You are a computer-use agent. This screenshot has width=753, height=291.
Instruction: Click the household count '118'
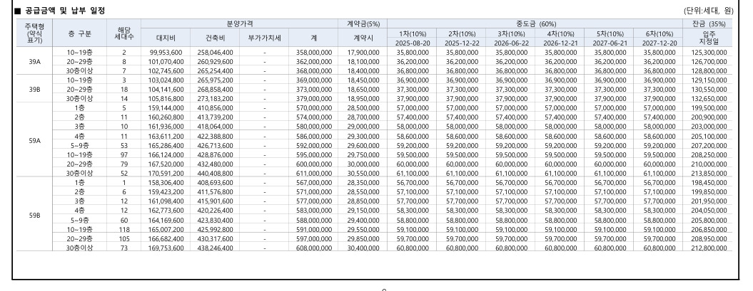(x=124, y=229)
